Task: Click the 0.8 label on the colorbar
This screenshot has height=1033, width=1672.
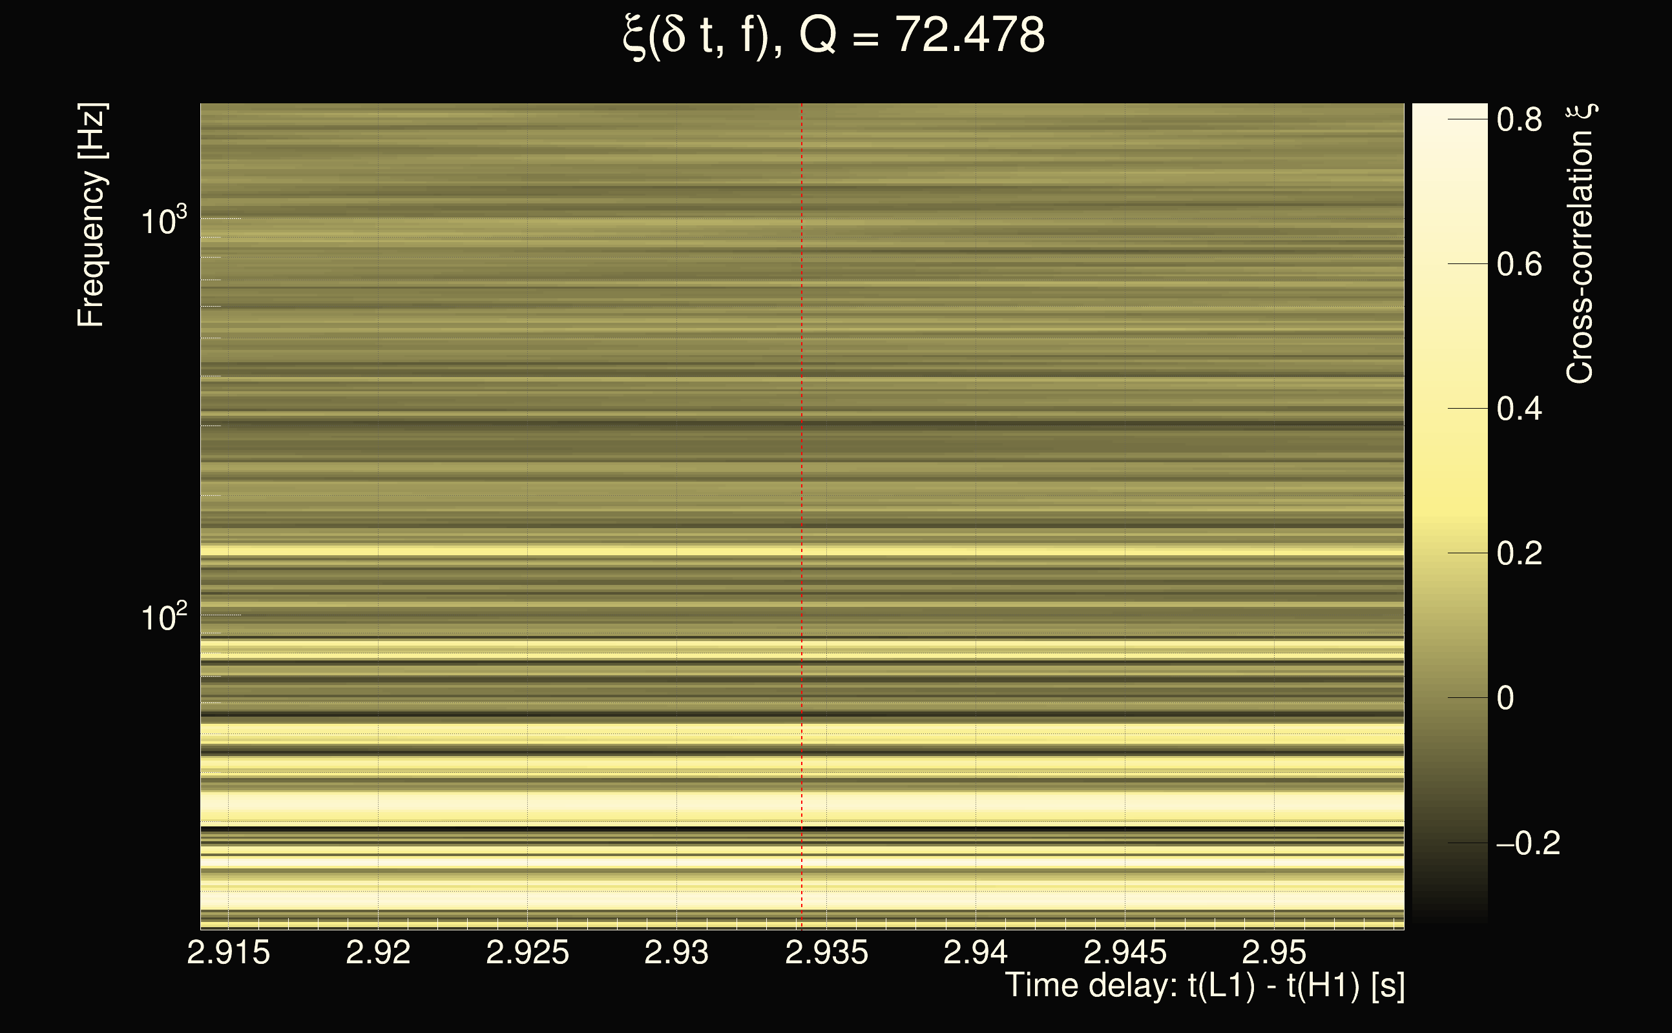Action: coord(1519,119)
